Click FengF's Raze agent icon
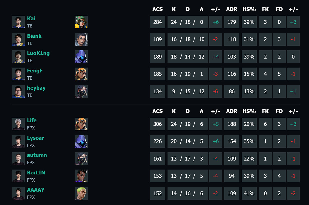This screenshot has width=309, height=205. pyautogui.click(x=81, y=74)
